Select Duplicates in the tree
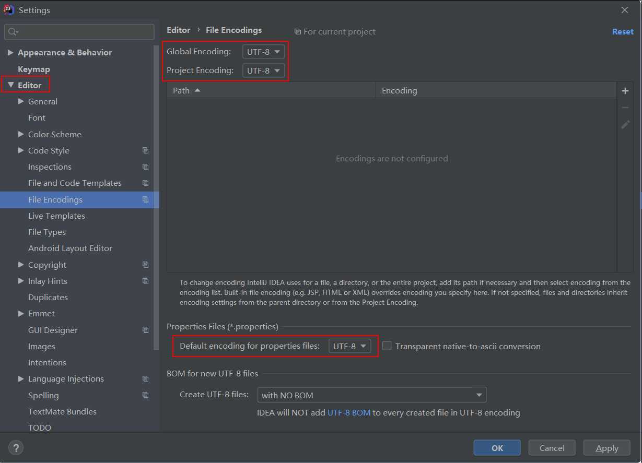 tap(48, 298)
